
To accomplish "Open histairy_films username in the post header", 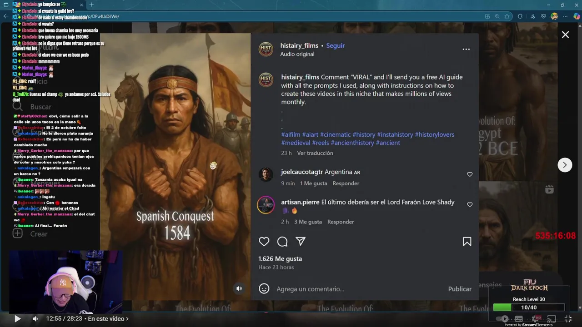I will click(x=299, y=45).
